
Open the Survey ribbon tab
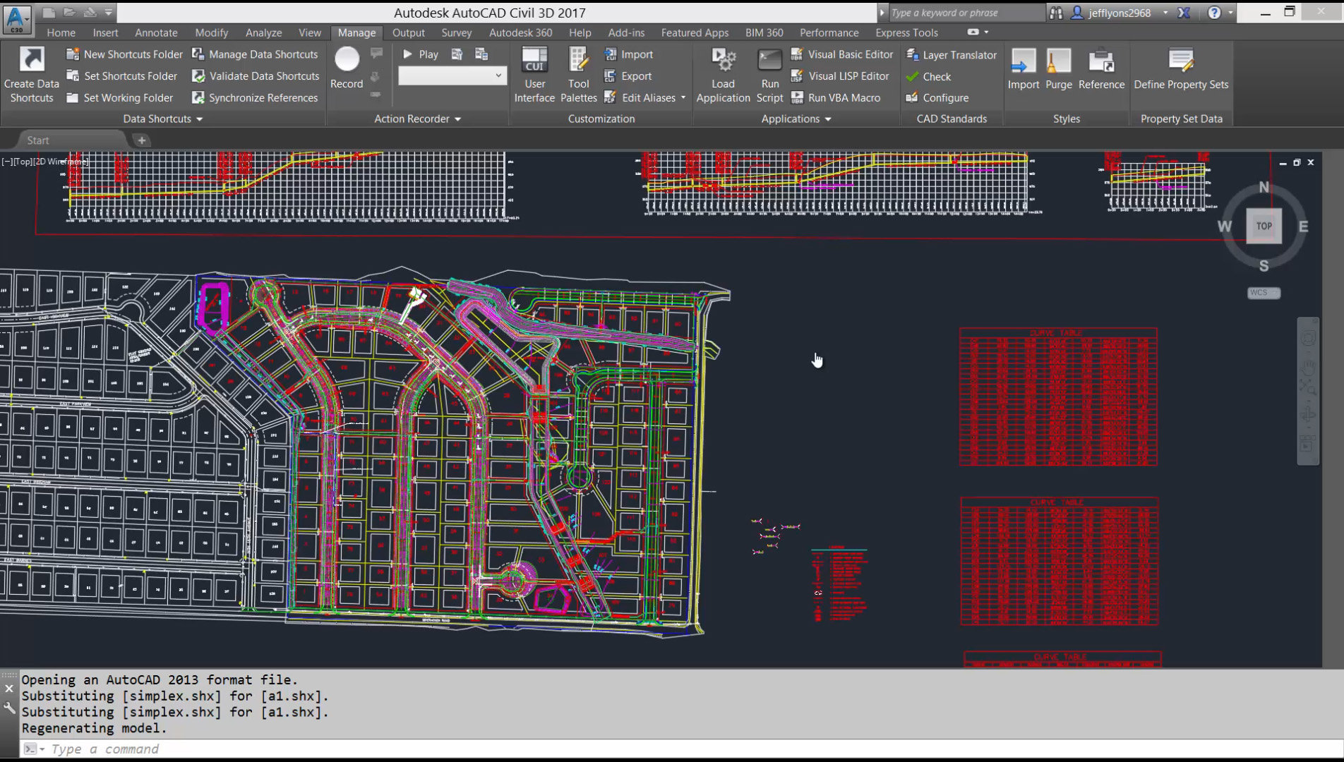[x=456, y=32]
